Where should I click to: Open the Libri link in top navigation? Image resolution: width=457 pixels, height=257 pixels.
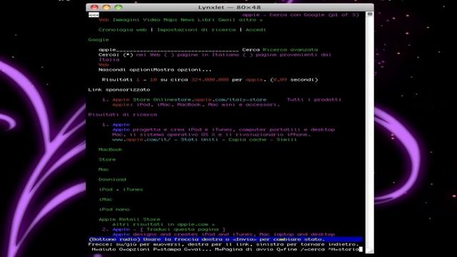[206, 20]
